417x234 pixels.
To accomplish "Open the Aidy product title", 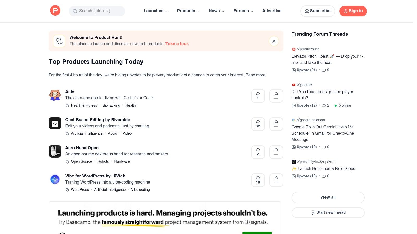I will (x=70, y=92).
